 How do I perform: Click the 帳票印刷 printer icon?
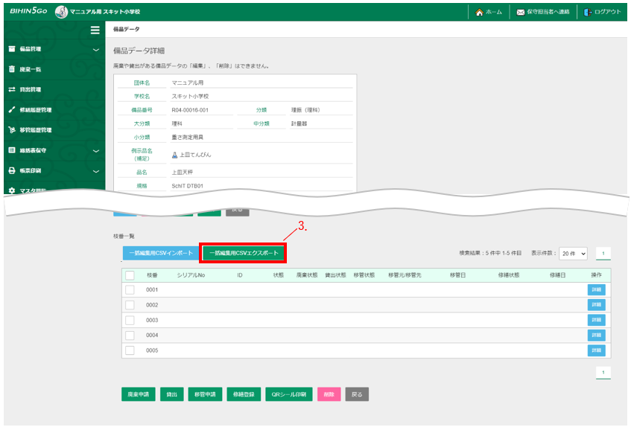click(12, 170)
